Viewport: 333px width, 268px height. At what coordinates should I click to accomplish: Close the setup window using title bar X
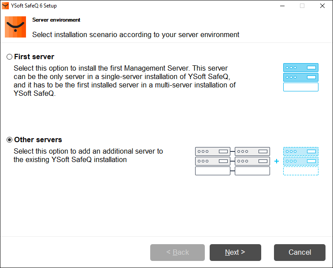coord(322,6)
